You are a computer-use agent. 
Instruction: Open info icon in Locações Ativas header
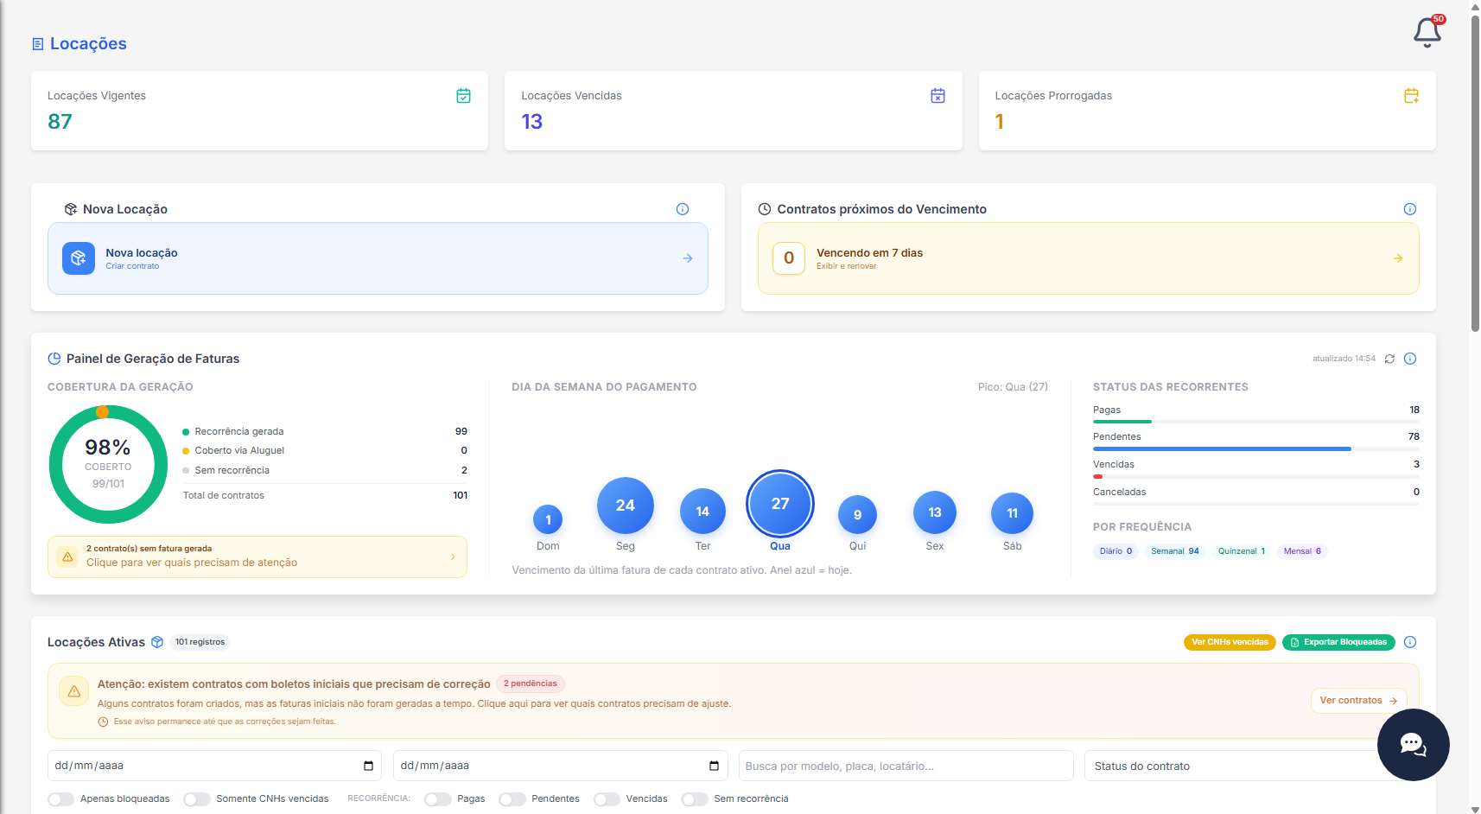tap(1410, 642)
